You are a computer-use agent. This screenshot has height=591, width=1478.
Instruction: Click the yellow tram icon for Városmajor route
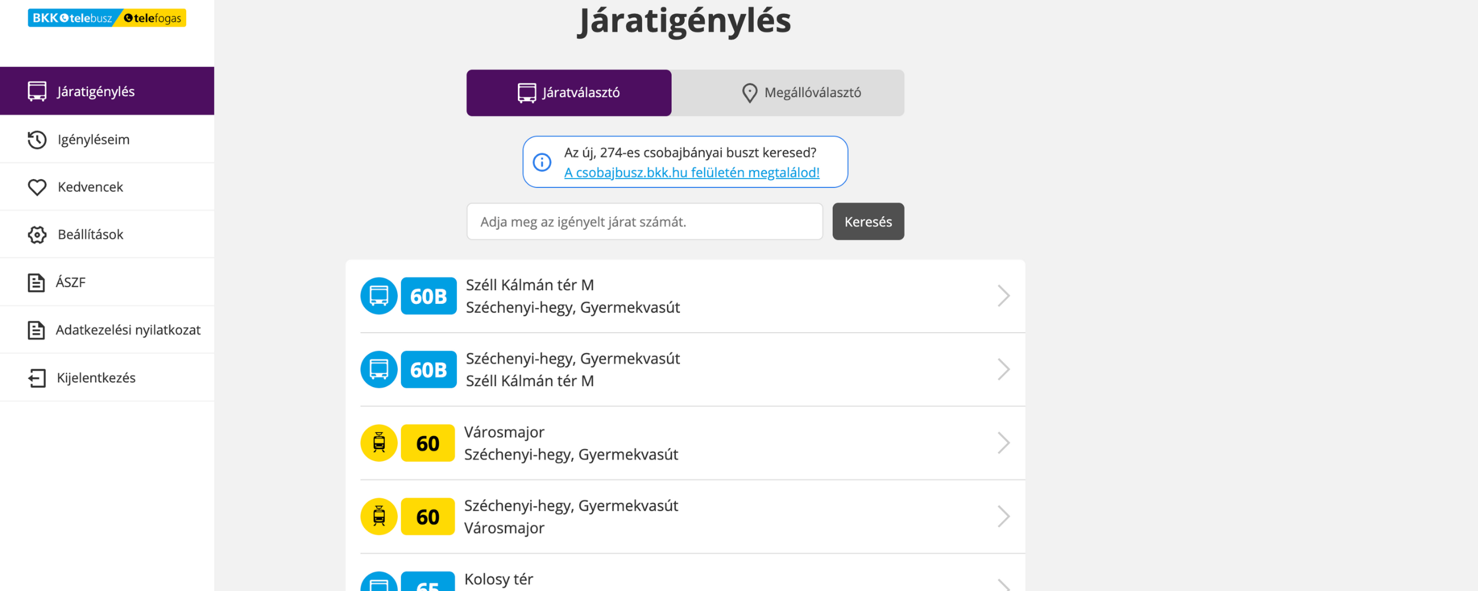click(378, 443)
